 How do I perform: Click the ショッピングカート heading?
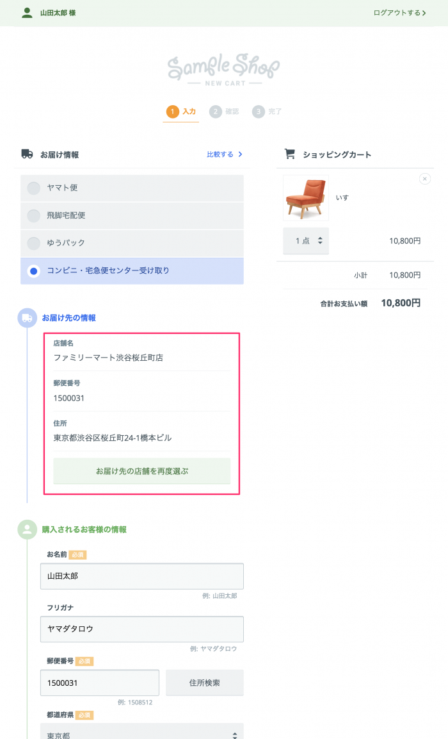point(337,154)
